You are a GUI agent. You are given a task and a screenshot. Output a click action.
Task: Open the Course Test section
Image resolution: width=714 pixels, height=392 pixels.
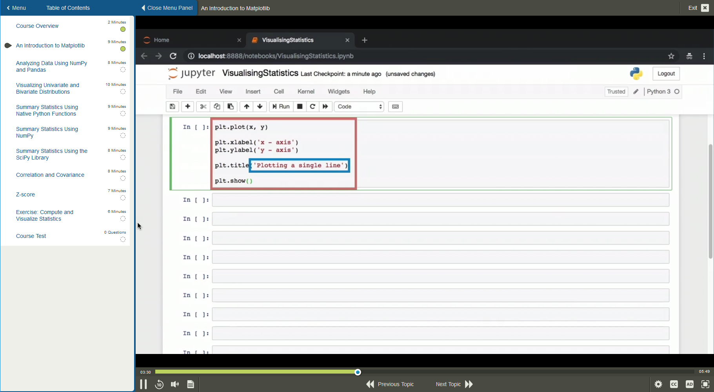31,236
